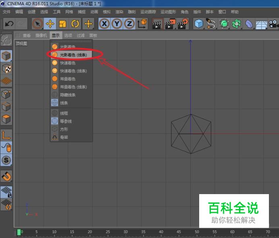Choose 光影着色 (线条) display mode
Image resolution: width=279 pixels, height=238 pixels.
pos(71,55)
